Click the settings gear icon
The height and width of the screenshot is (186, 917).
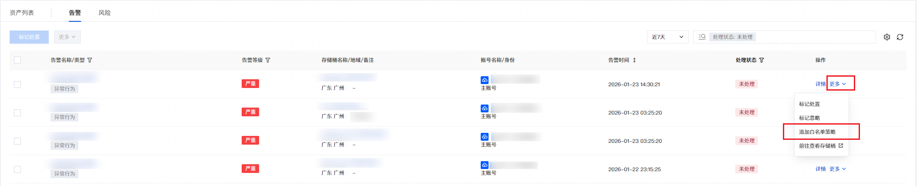tap(887, 37)
